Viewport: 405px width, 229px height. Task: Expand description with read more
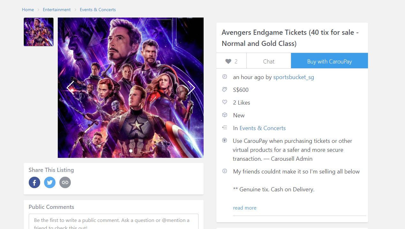[x=245, y=208]
